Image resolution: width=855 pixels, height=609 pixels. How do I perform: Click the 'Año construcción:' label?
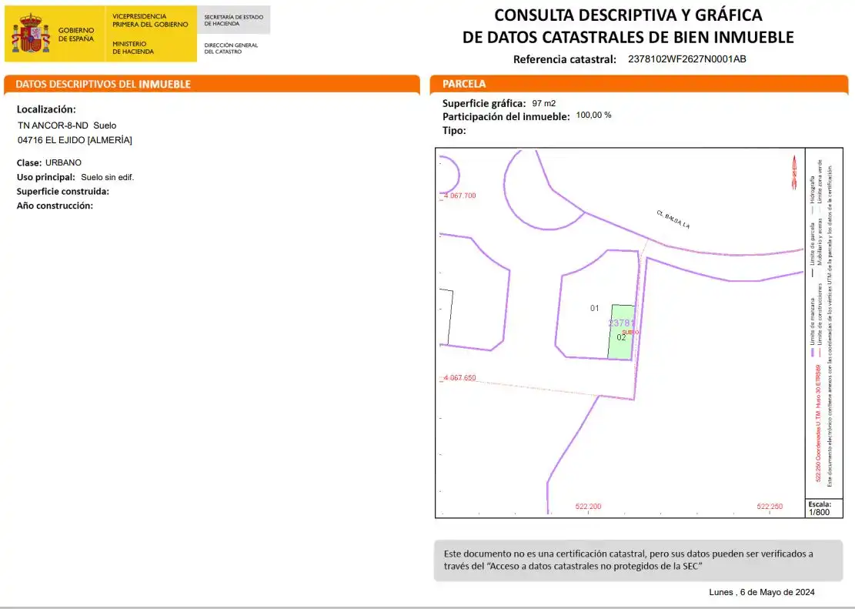(55, 206)
